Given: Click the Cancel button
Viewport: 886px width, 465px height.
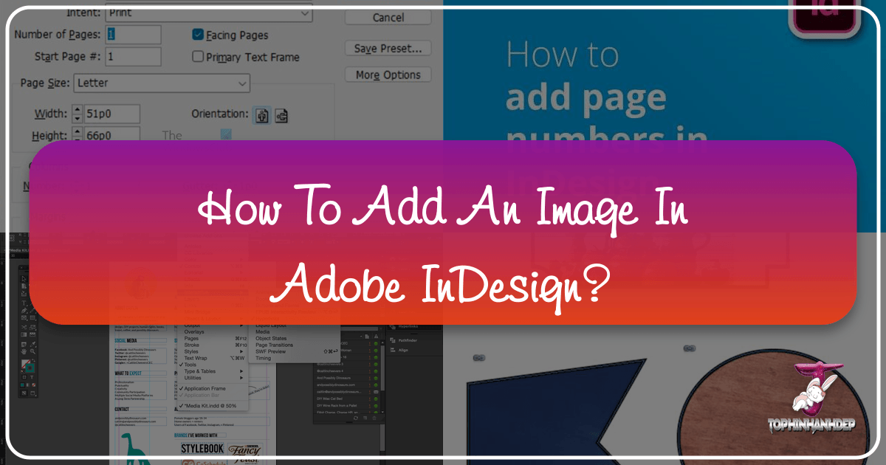Looking at the screenshot, I should coord(388,17).
